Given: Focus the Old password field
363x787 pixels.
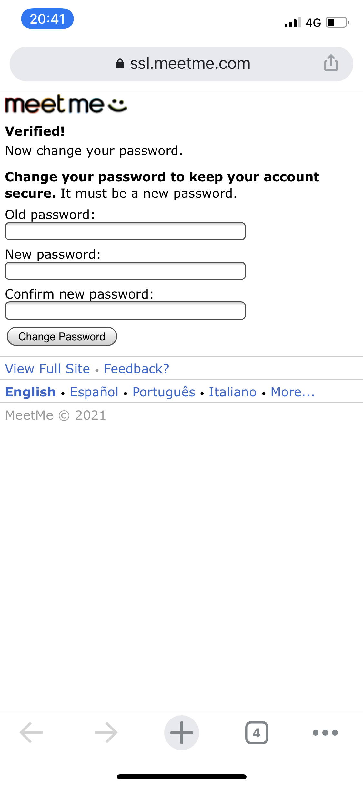Looking at the screenshot, I should (125, 231).
